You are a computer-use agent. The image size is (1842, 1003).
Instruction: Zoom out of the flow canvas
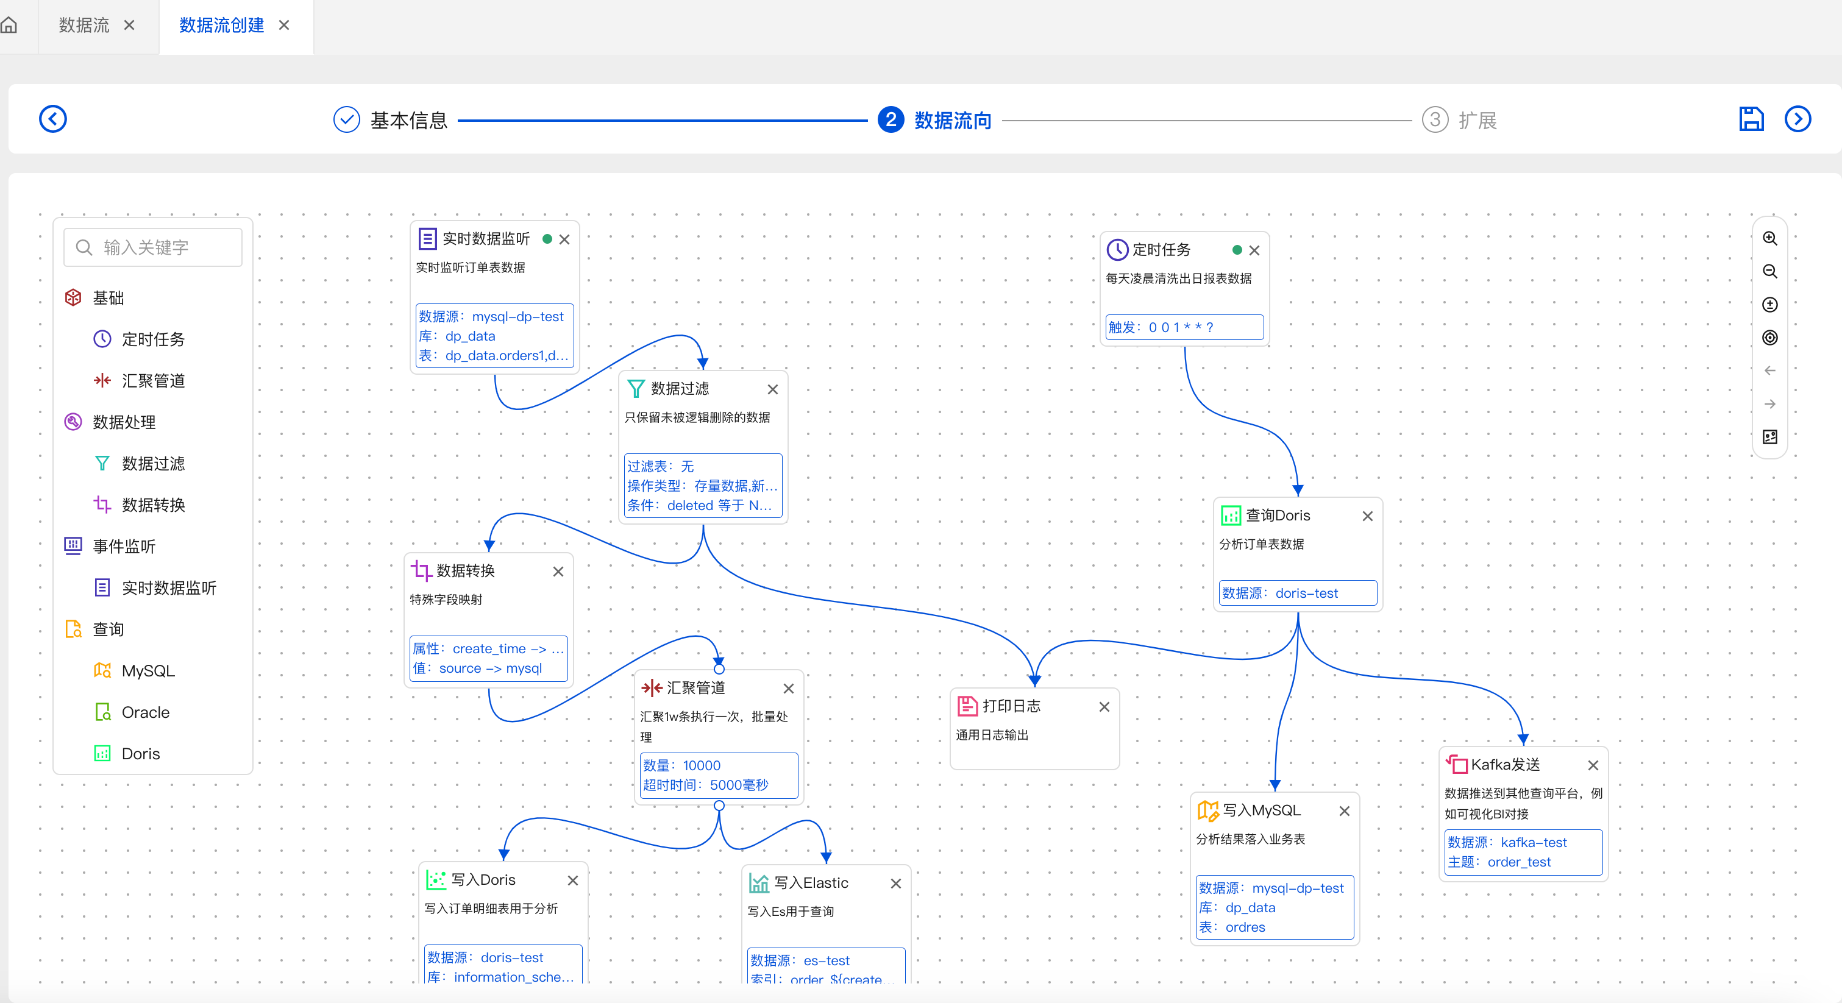click(1771, 271)
